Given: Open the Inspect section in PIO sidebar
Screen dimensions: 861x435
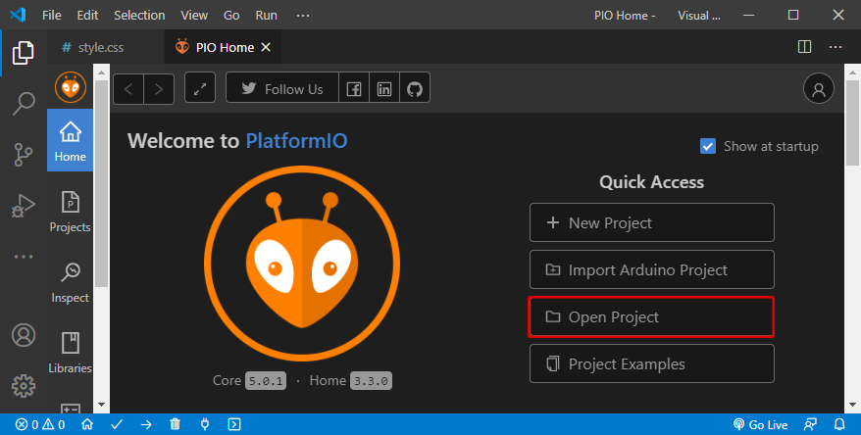Looking at the screenshot, I should pos(71,282).
